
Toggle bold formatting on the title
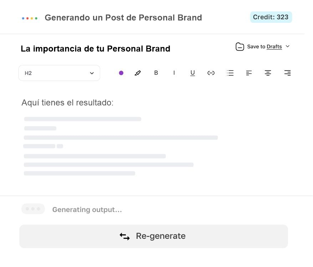(x=156, y=73)
